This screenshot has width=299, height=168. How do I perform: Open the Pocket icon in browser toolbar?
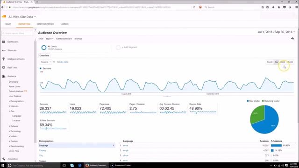pos(285,7)
